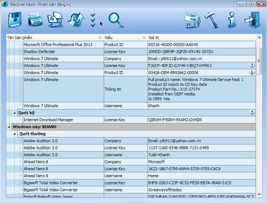Image resolution: width=267 pixels, height=203 pixels.
Task: Click the Save floppy disk icon
Action: click(x=15, y=20)
